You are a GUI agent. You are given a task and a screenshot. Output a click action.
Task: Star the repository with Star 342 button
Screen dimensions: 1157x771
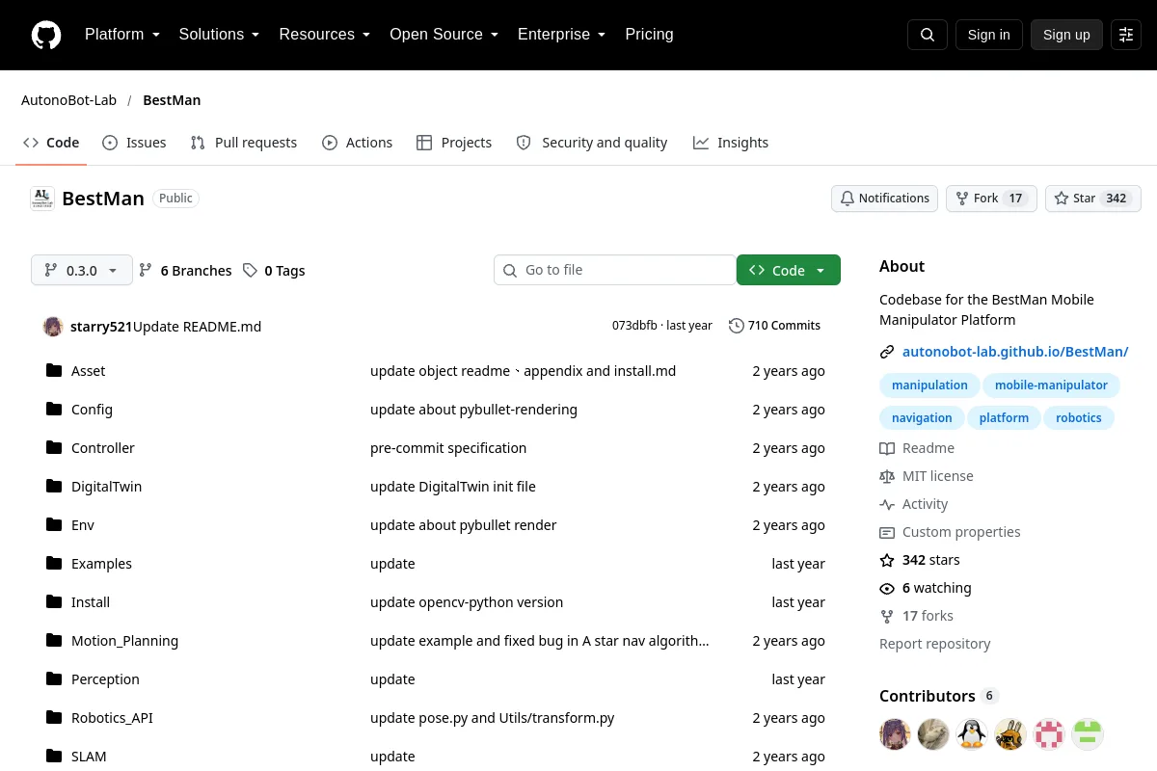pos(1093,199)
